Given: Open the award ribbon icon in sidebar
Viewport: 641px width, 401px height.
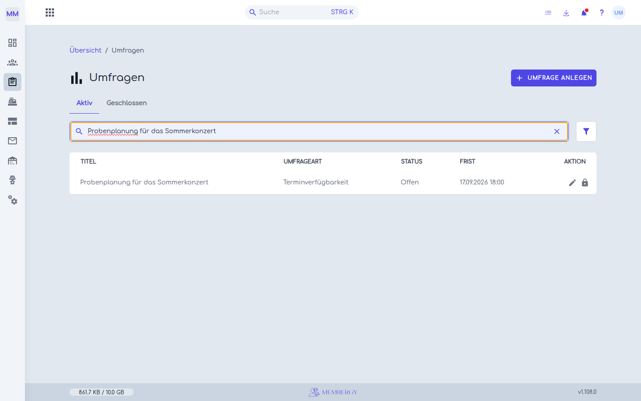Looking at the screenshot, I should click(12, 180).
